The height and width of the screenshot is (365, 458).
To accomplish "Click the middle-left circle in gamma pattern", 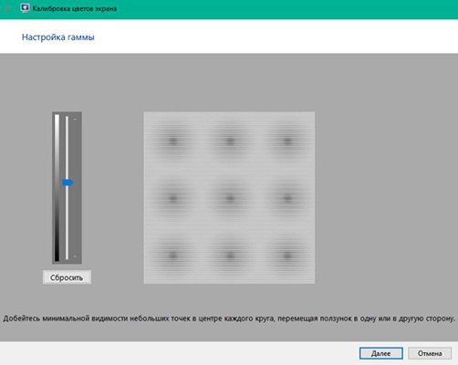I will (x=172, y=198).
